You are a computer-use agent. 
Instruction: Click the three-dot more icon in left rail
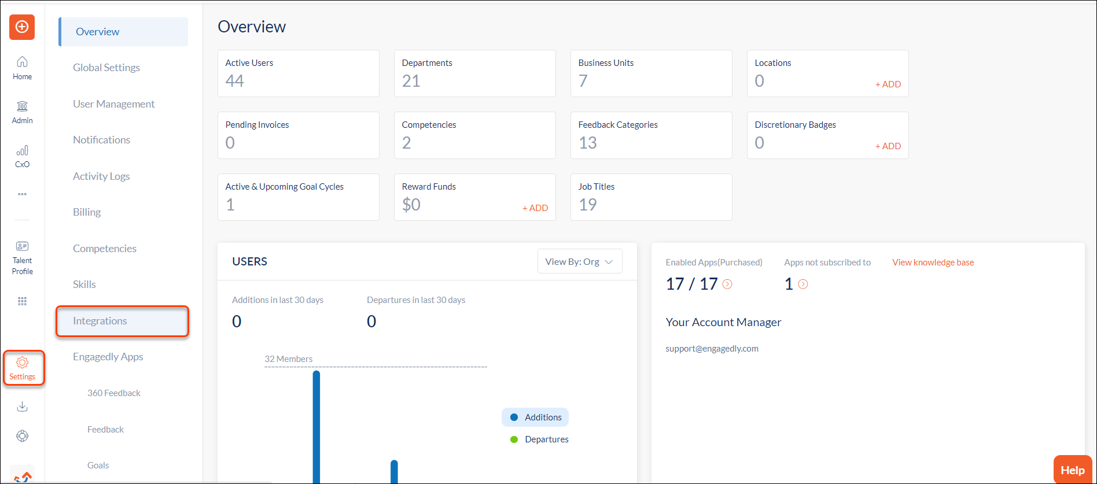pos(22,194)
